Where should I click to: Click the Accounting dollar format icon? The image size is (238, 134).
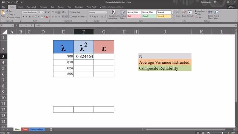coord(90,16)
